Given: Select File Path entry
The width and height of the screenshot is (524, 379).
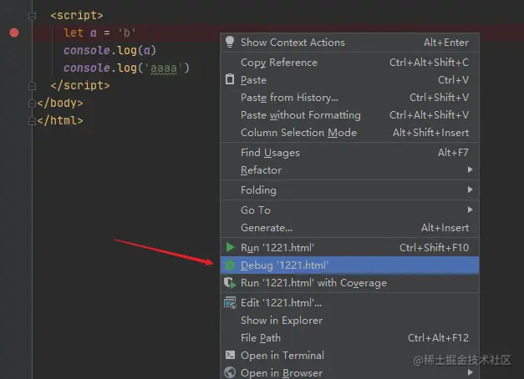Looking at the screenshot, I should pos(350,337).
